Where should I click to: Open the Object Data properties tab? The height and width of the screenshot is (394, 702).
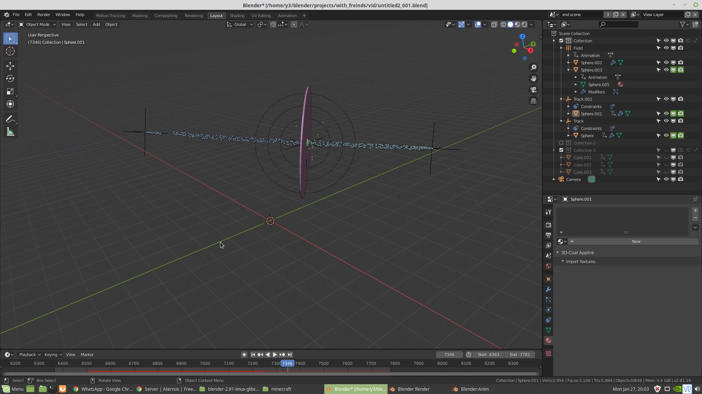[548, 330]
